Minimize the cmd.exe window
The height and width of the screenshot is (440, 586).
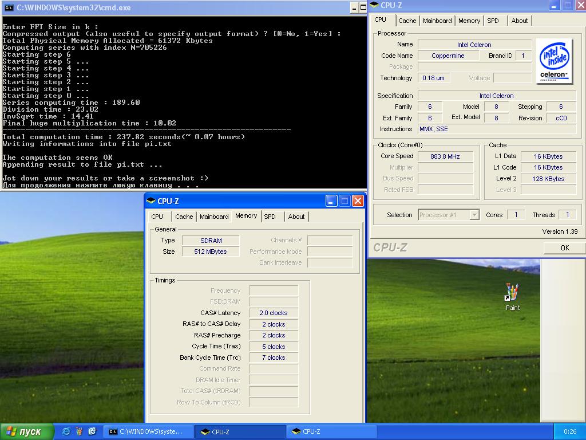[x=355, y=7]
